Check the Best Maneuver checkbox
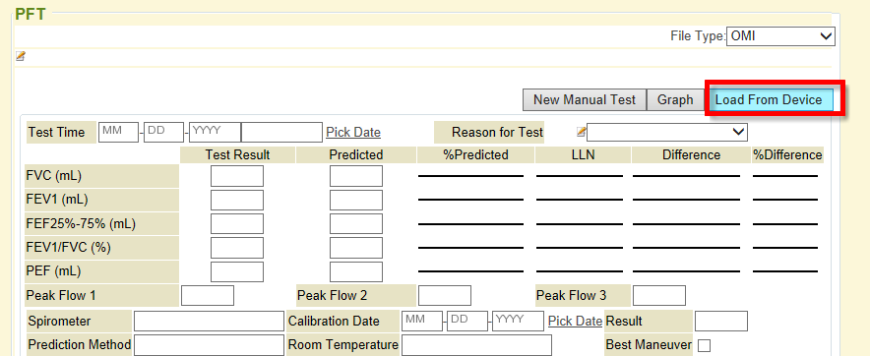The image size is (870, 356). 704,345
